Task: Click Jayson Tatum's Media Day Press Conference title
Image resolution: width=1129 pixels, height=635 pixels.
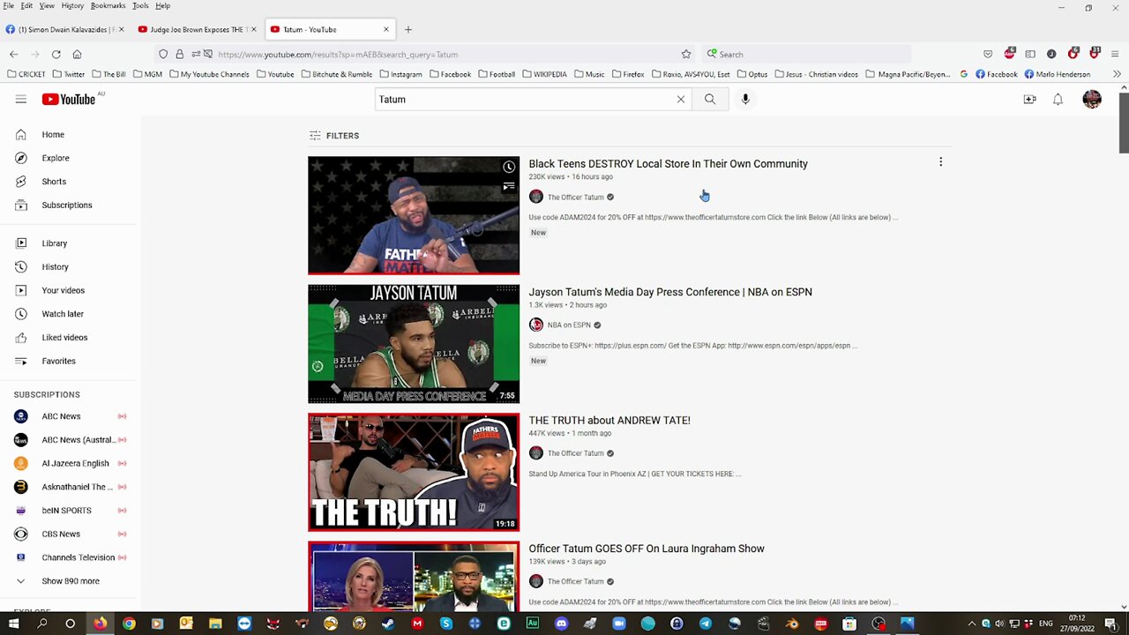Action: point(670,292)
